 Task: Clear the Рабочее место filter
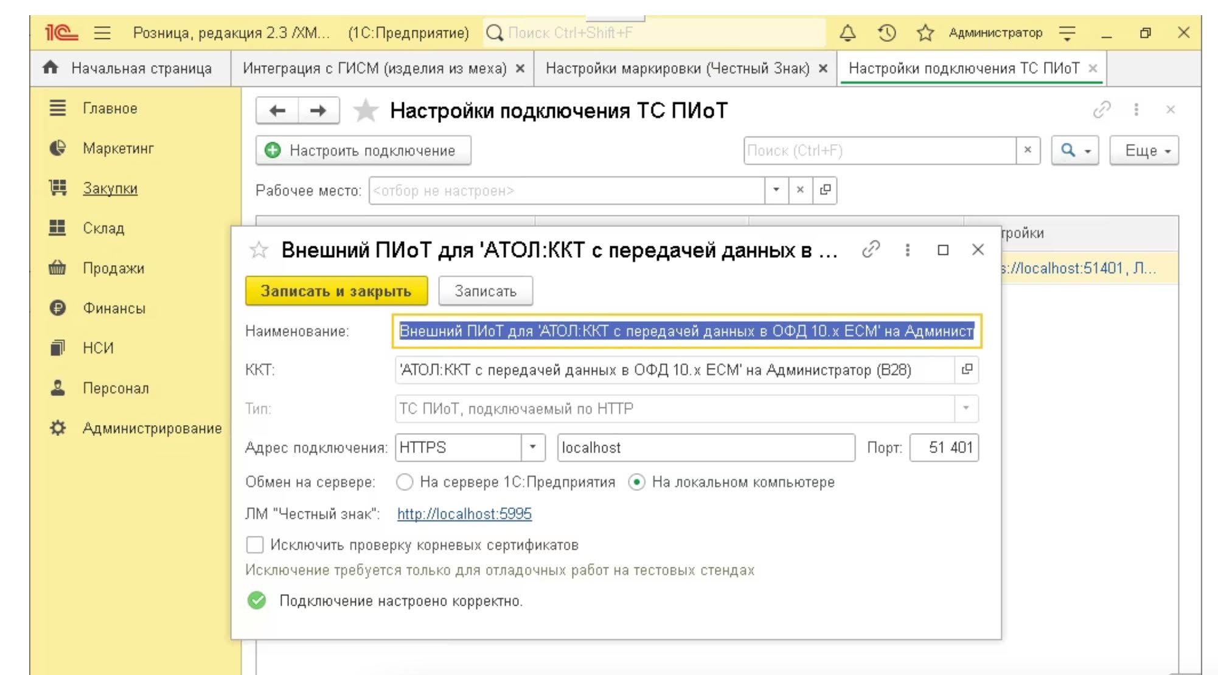(x=800, y=190)
